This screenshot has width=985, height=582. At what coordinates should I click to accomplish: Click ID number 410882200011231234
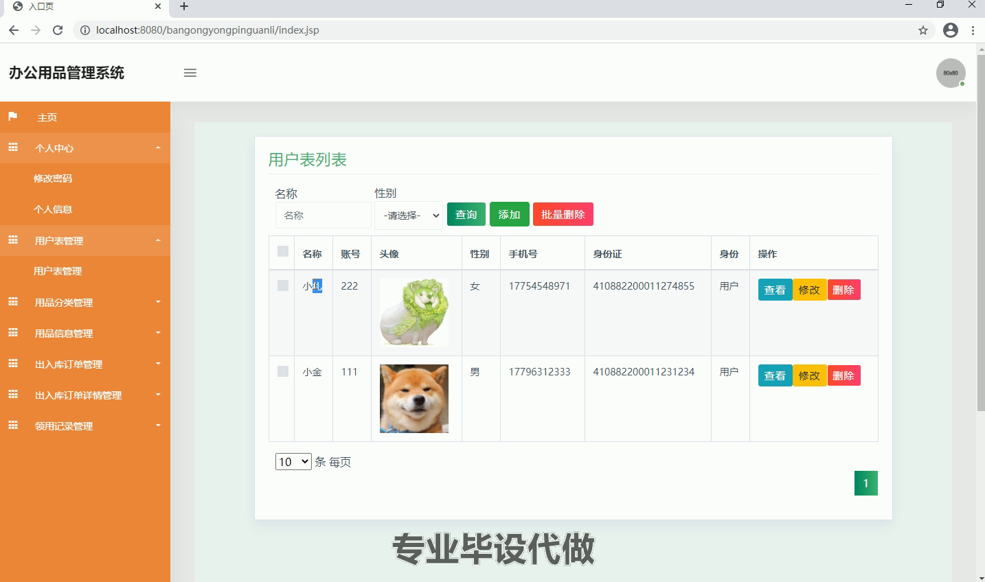click(x=644, y=371)
